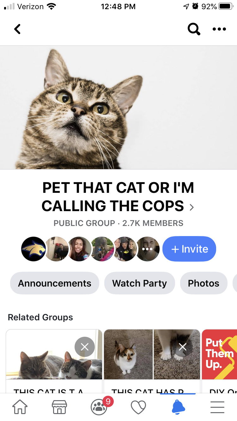Show more members via ellipsis avatar
The image size is (237, 421).
148,249
